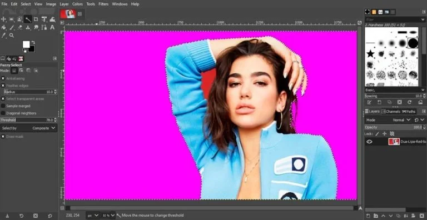Image resolution: width=427 pixels, height=220 pixels.
Task: Open the Select menu
Action: pos(26,4)
